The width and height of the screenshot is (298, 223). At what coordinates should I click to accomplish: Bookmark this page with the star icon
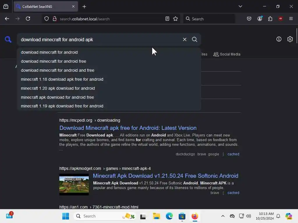[x=175, y=19]
